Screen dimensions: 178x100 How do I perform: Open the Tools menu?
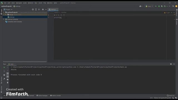pos(40,3)
